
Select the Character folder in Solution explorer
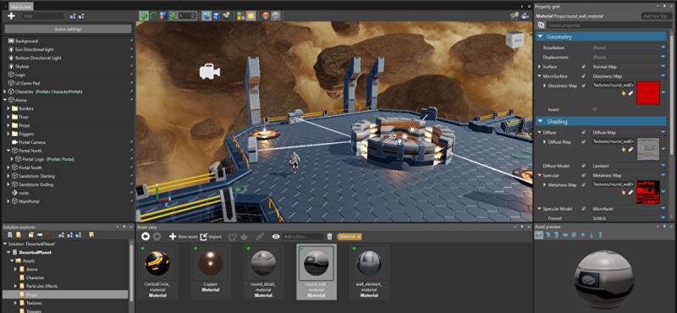[x=35, y=277]
